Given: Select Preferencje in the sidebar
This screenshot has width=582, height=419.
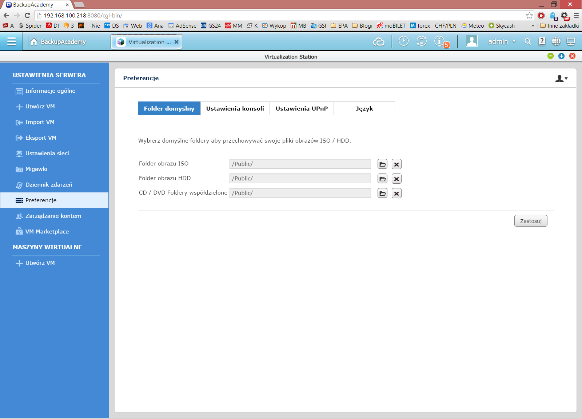Looking at the screenshot, I should click(x=55, y=200).
